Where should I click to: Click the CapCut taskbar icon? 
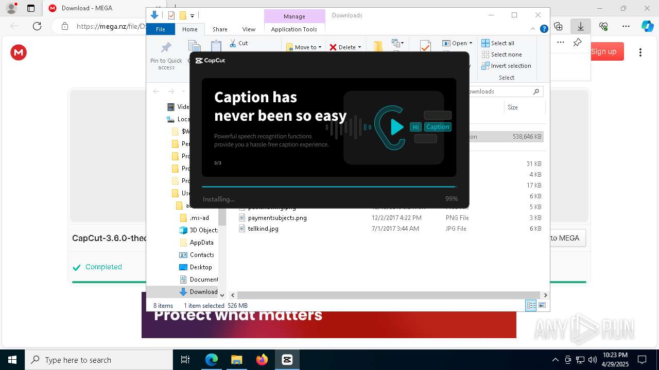click(287, 360)
